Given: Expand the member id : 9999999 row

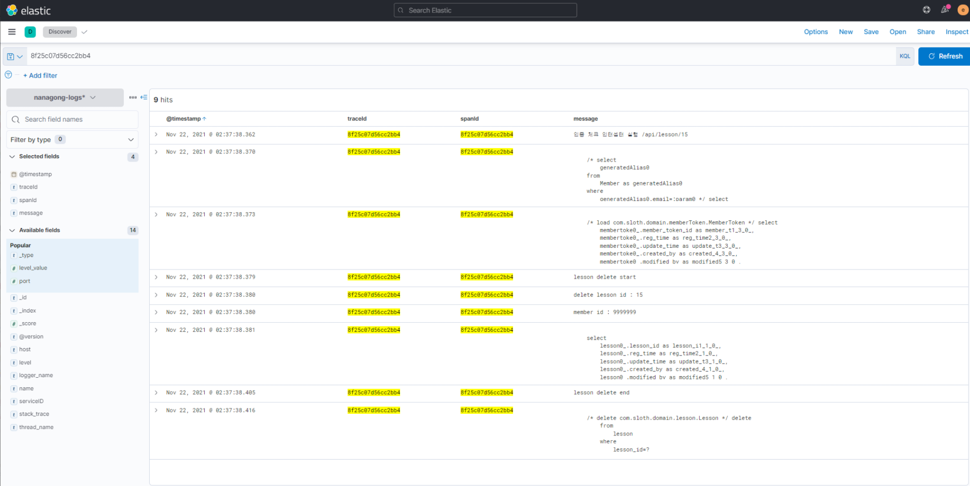Looking at the screenshot, I should [156, 312].
